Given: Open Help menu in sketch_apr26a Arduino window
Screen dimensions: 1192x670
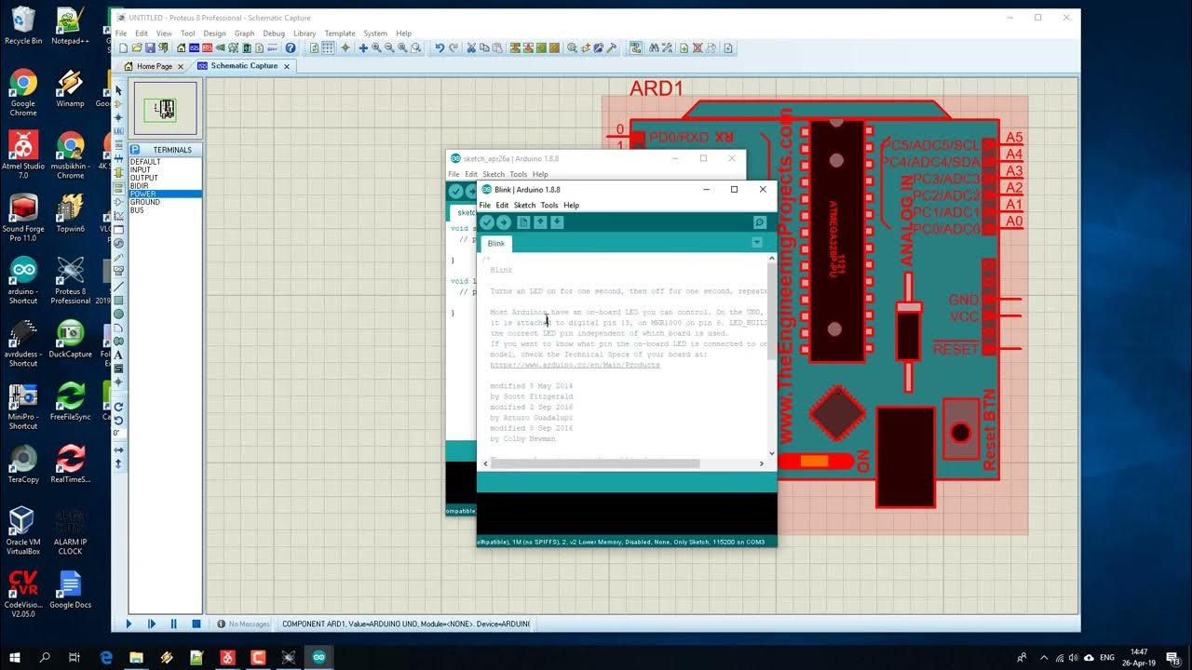Looking at the screenshot, I should pos(540,174).
